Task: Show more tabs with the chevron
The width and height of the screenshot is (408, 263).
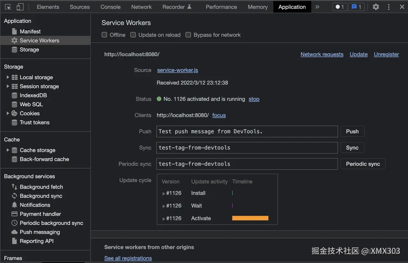Action: 317,7
